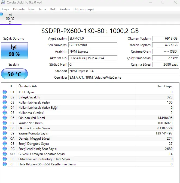Open the Tema menu
The image size is (180, 183).
click(x=42, y=9)
